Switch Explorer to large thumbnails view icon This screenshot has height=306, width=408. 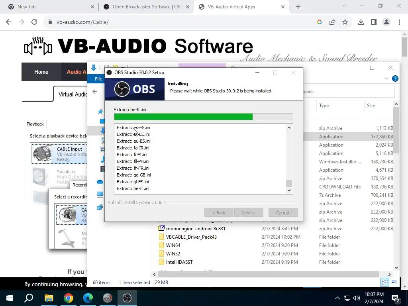point(394,282)
